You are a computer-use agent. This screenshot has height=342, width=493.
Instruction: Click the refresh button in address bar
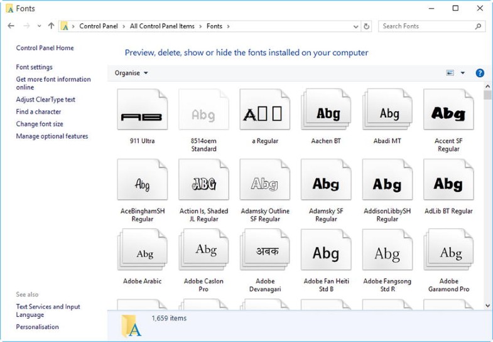pos(366,26)
